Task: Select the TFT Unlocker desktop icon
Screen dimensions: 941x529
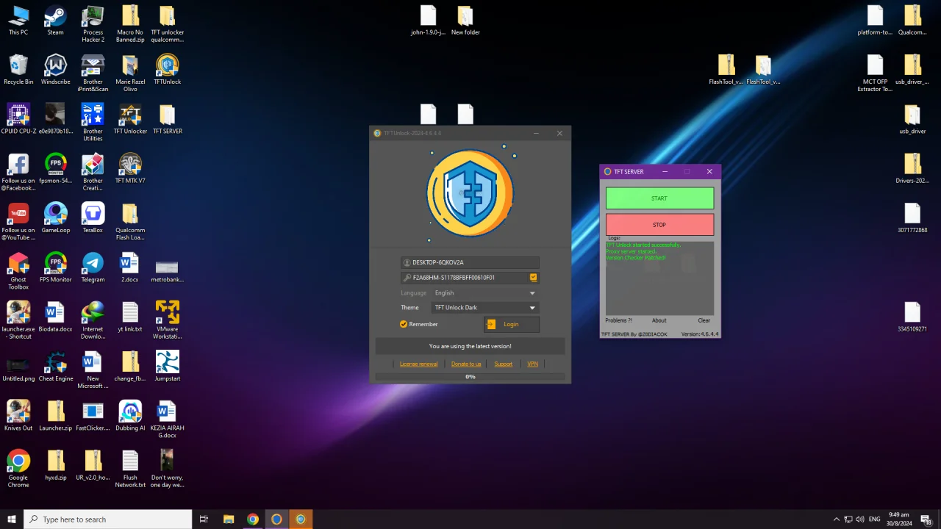Action: [130, 119]
